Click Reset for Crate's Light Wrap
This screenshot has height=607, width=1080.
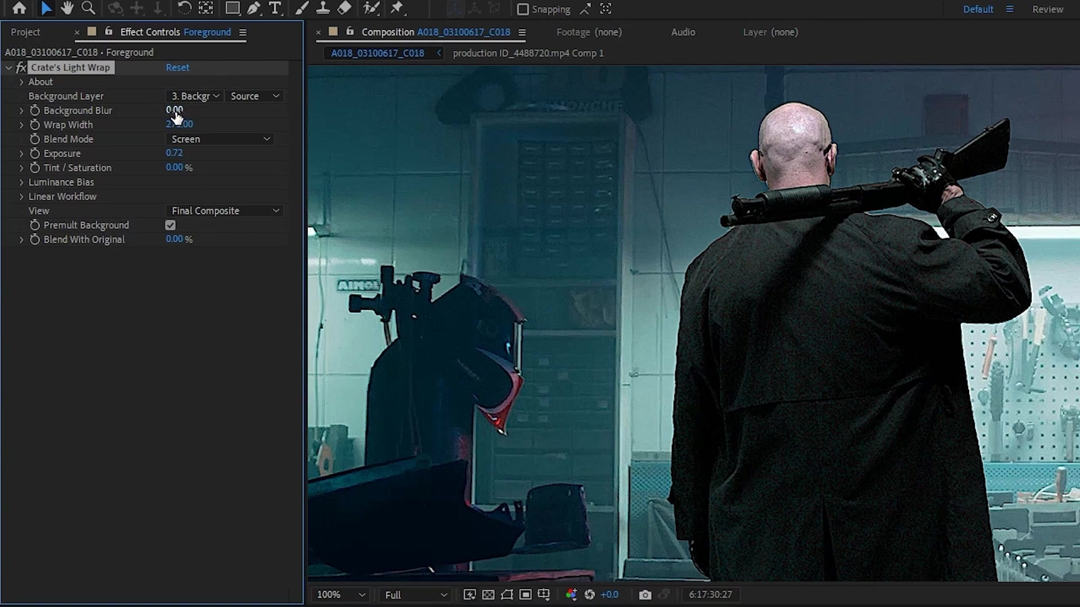177,67
